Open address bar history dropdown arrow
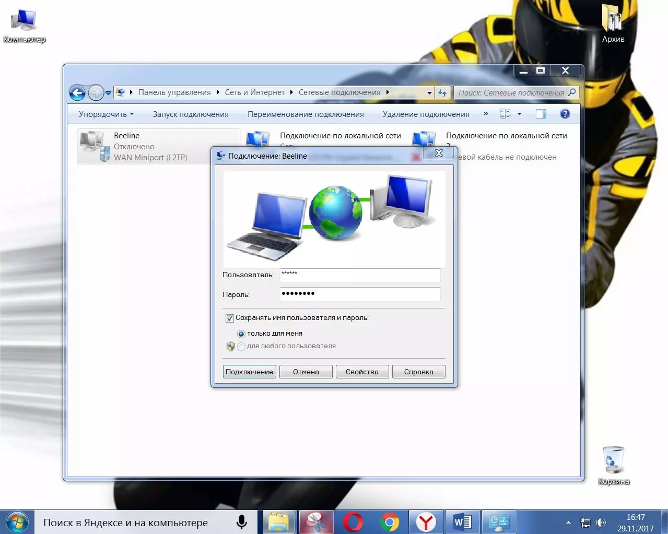The image size is (668, 534). pos(430,93)
